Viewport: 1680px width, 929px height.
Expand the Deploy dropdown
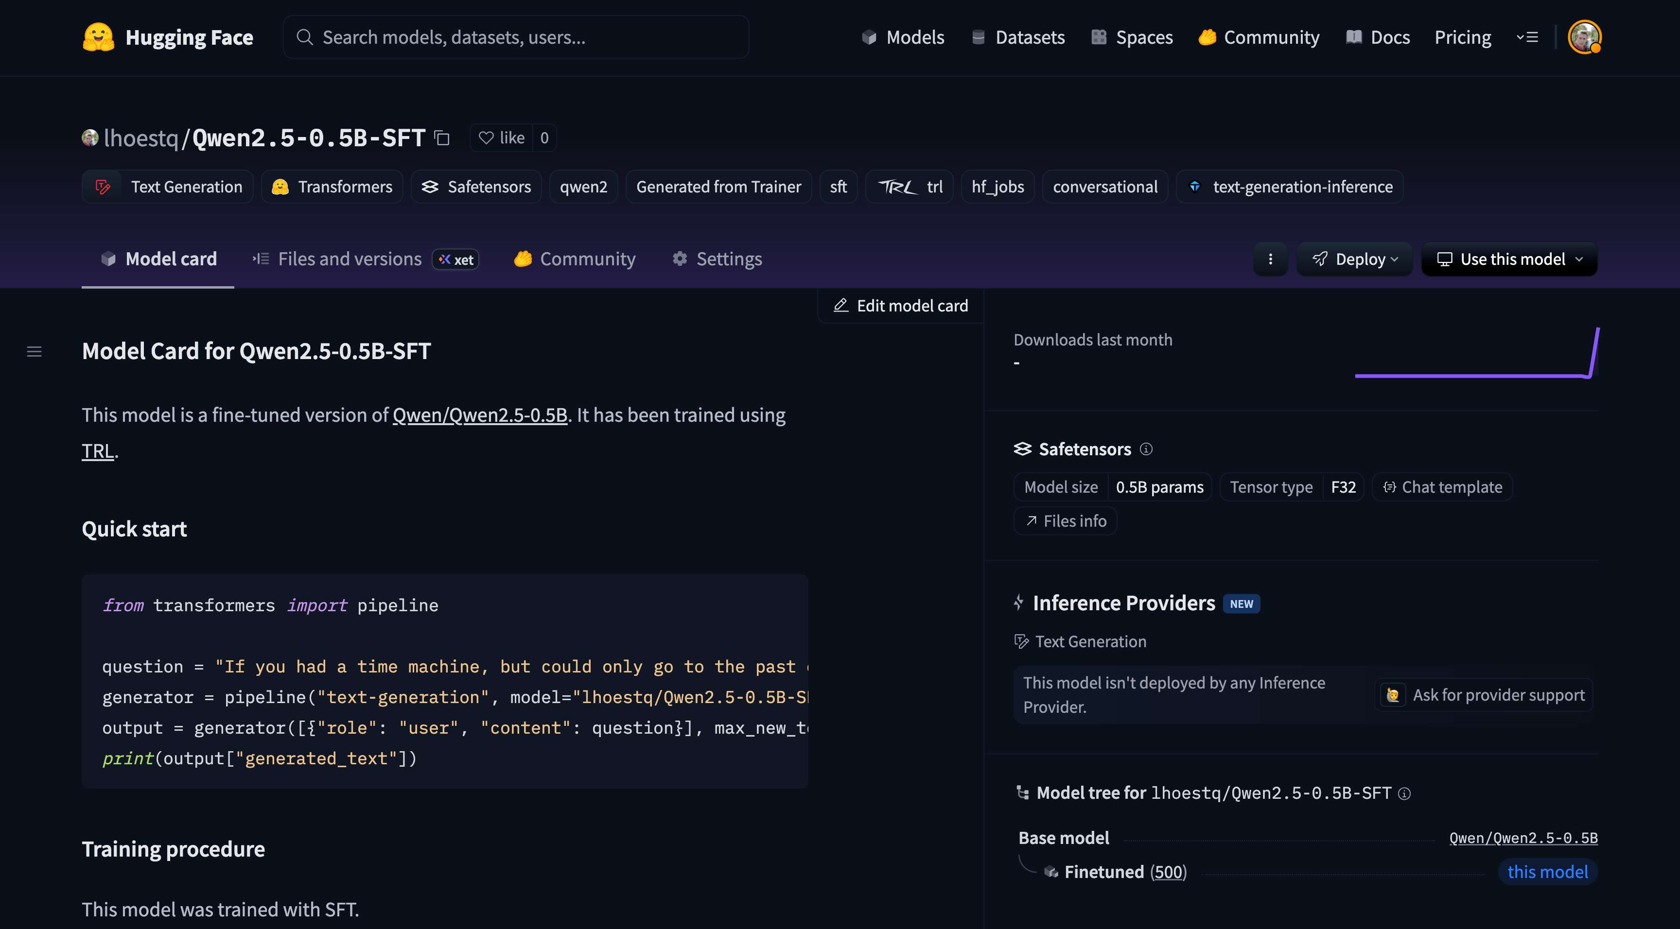coord(1355,259)
